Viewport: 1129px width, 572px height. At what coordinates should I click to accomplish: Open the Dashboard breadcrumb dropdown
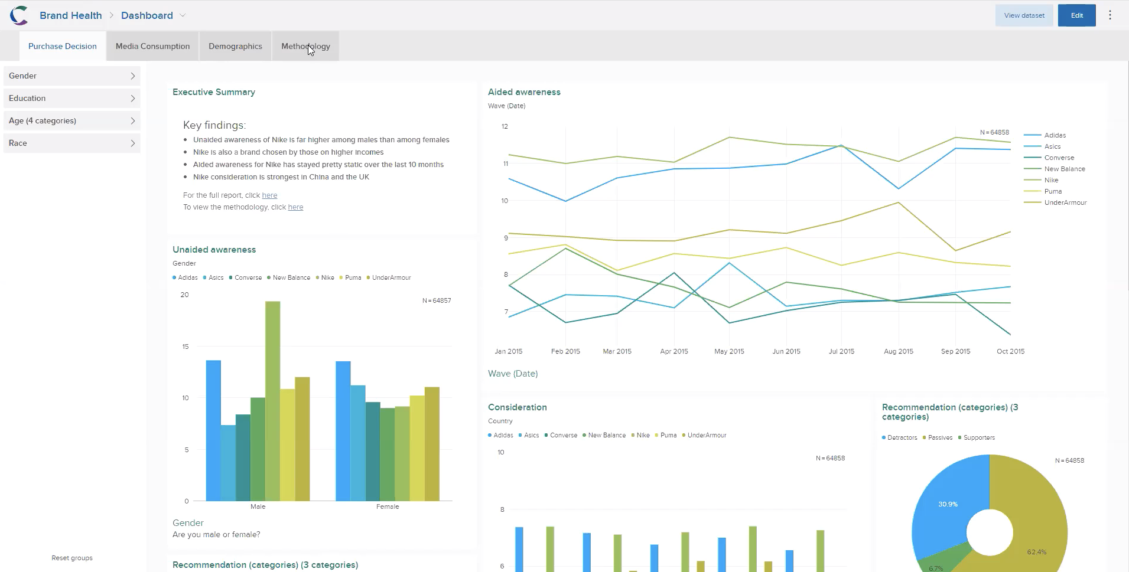(183, 15)
